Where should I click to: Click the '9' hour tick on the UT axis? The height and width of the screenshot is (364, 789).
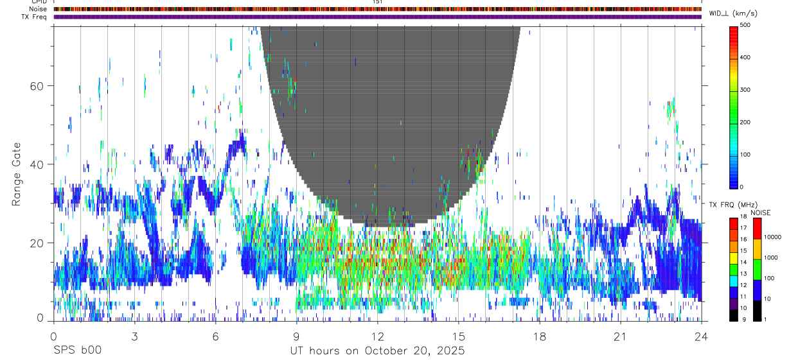click(296, 336)
